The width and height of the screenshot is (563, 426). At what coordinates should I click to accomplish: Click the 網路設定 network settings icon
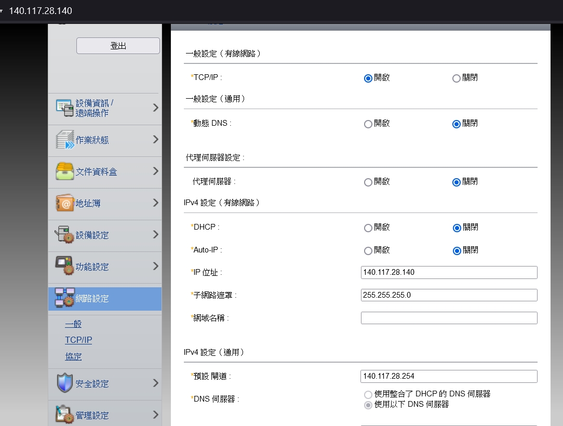click(64, 298)
